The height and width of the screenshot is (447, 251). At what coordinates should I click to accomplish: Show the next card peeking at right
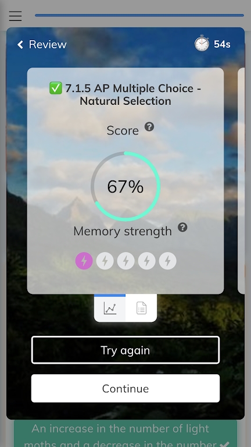point(241,181)
